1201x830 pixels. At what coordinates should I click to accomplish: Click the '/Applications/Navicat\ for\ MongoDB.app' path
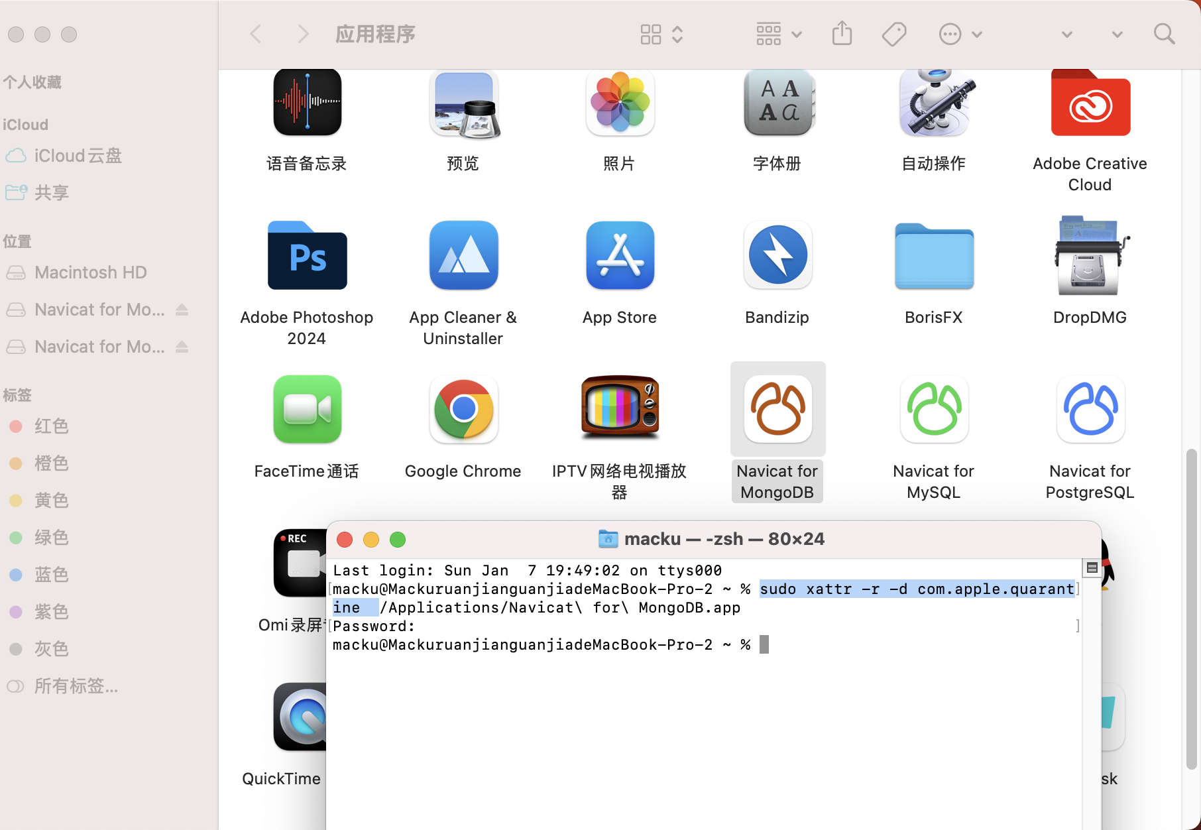[x=560, y=607]
